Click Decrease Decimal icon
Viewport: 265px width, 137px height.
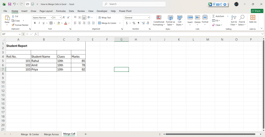148,23
